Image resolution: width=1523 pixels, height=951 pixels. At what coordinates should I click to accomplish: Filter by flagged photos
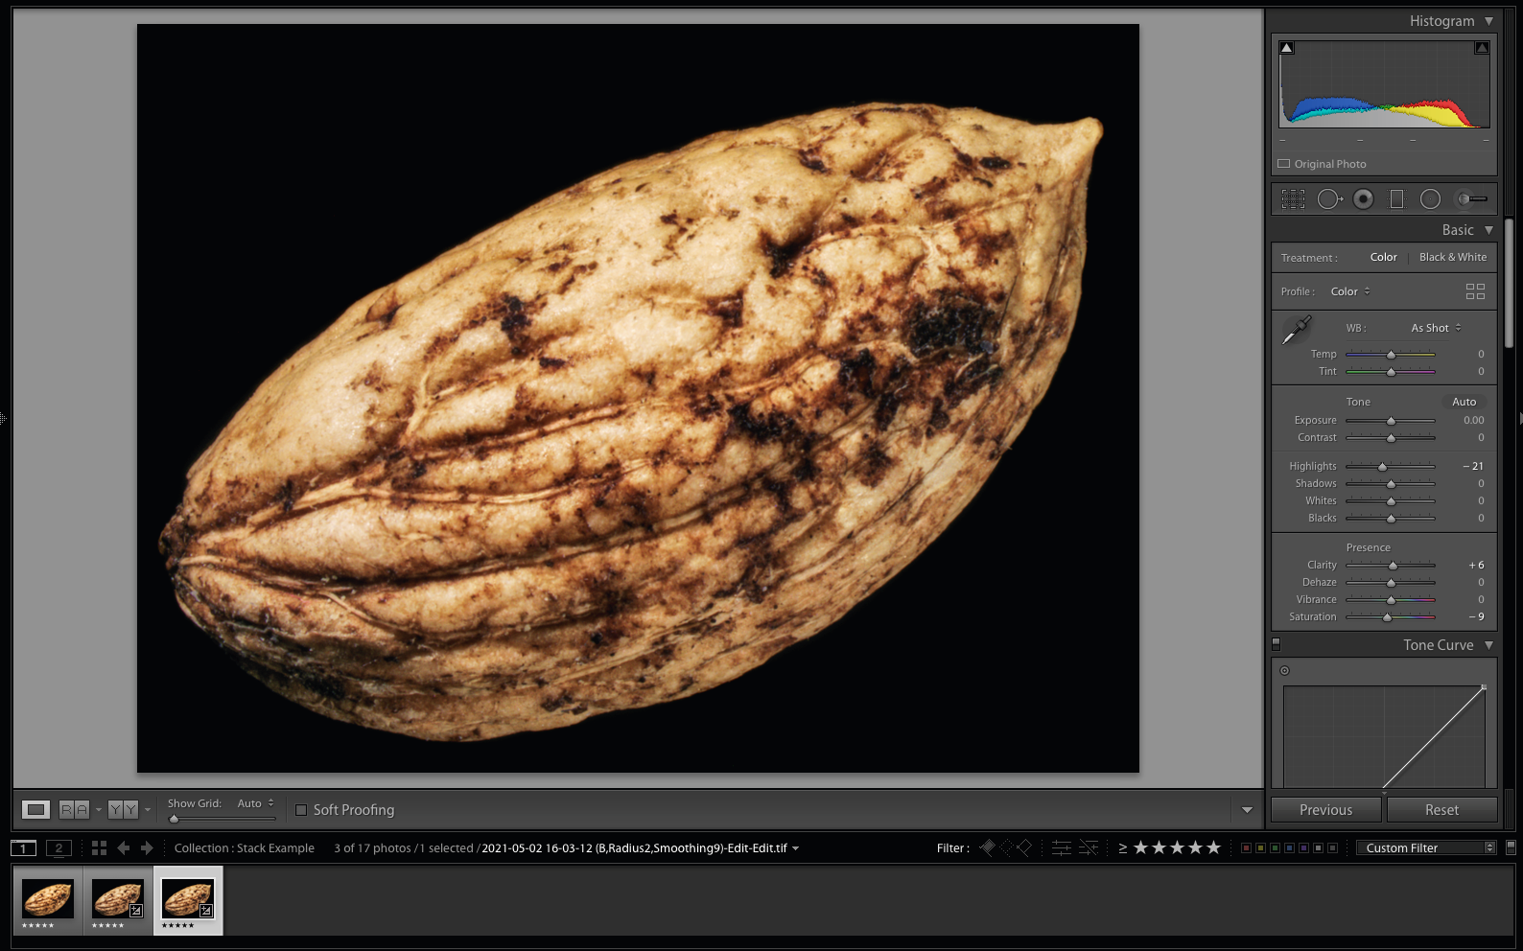(x=988, y=847)
